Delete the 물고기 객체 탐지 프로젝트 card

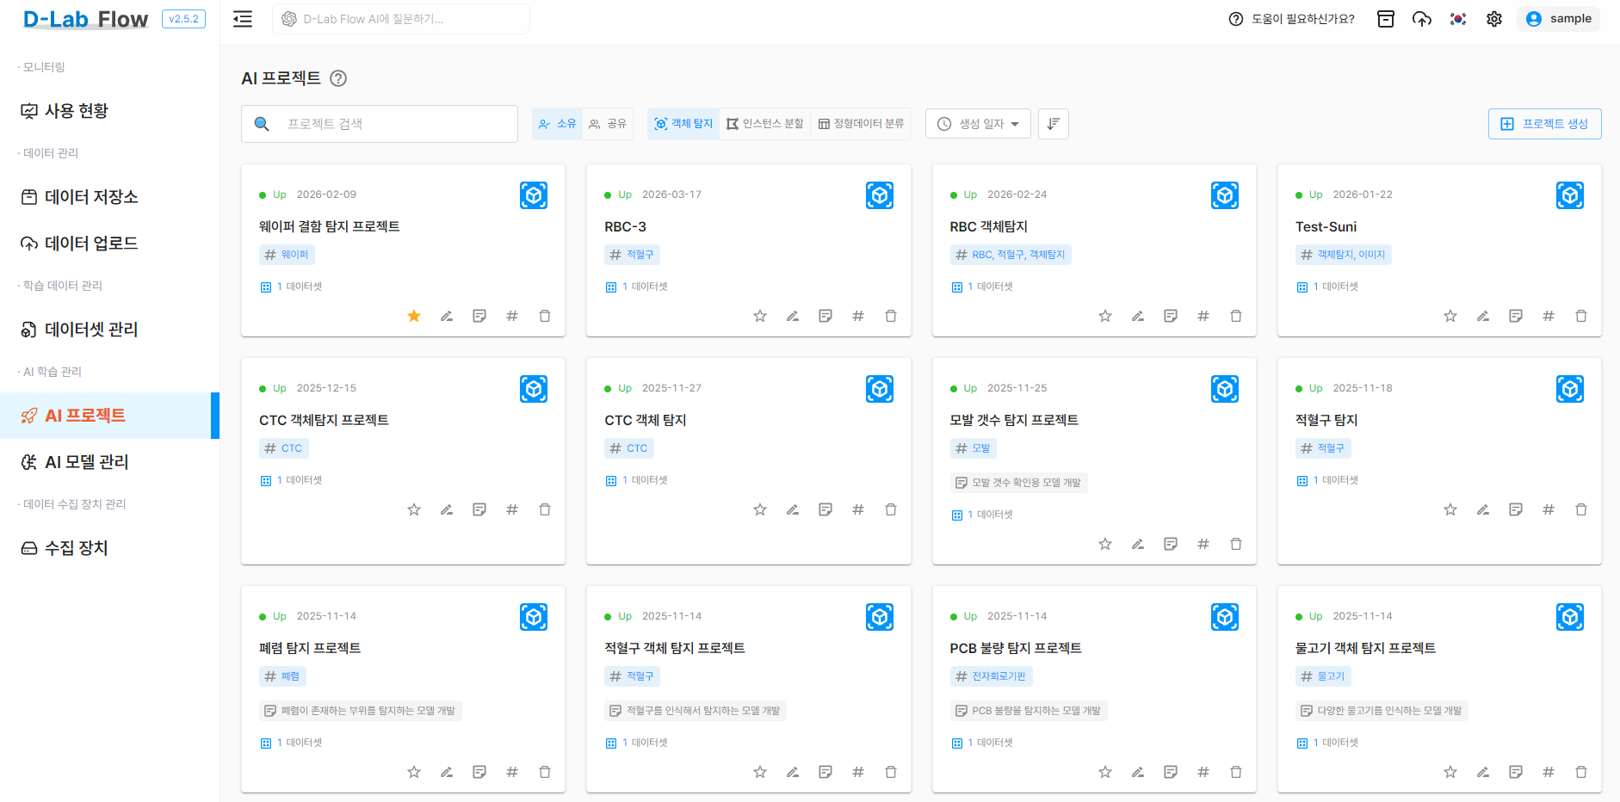click(1581, 772)
